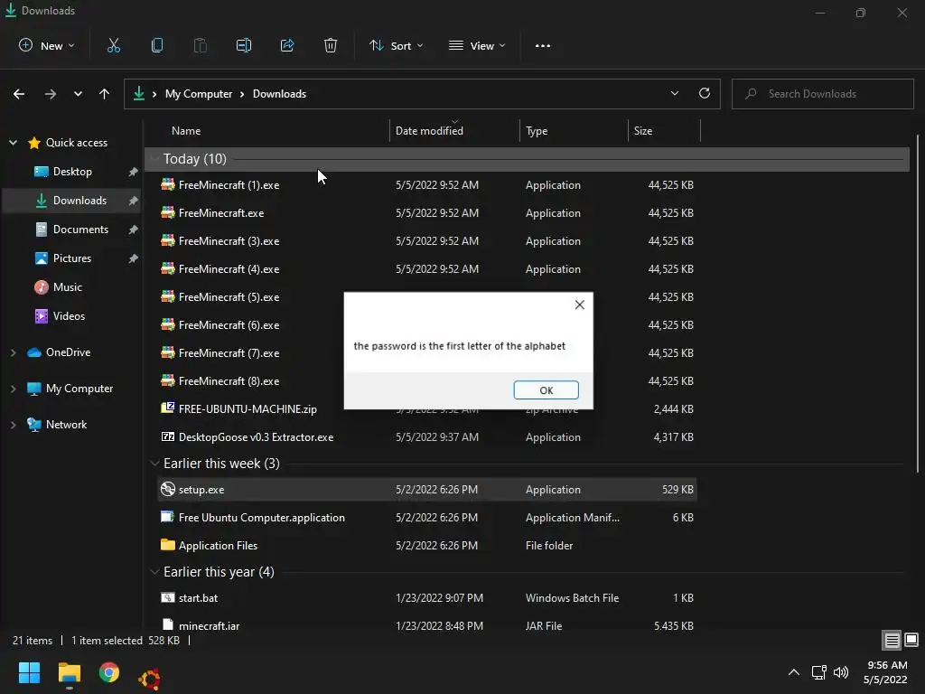925x694 pixels.
Task: Expand My Computer in the navigation pane
Action: pos(13,389)
